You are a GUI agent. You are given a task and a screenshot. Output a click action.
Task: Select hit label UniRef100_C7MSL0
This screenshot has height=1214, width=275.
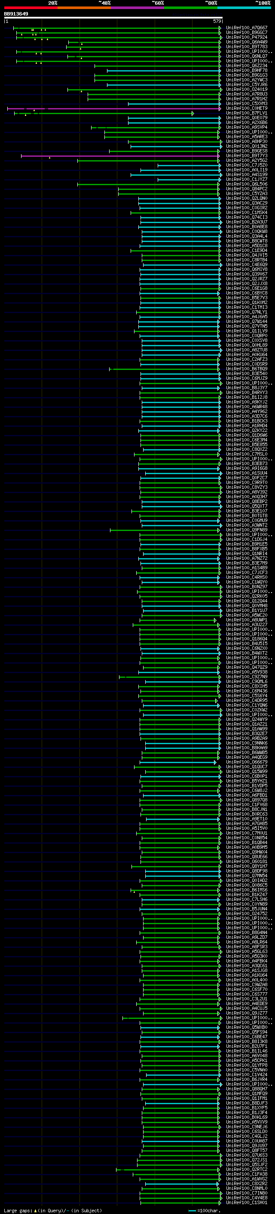(x=247, y=454)
